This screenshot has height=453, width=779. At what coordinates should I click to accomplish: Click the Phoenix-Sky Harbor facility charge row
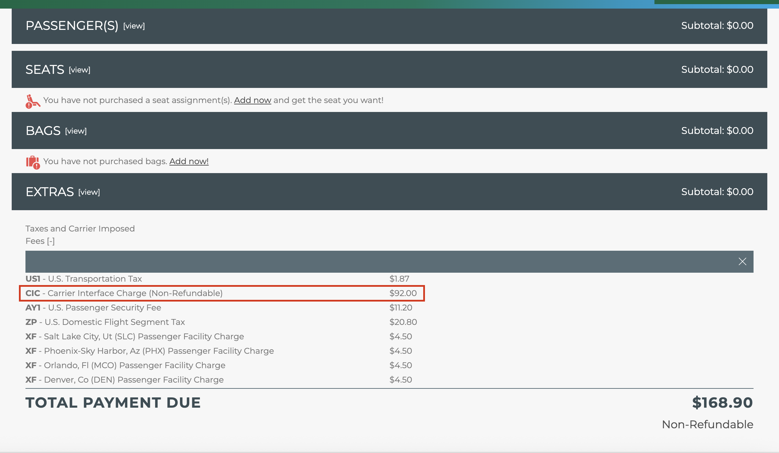pyautogui.click(x=150, y=351)
